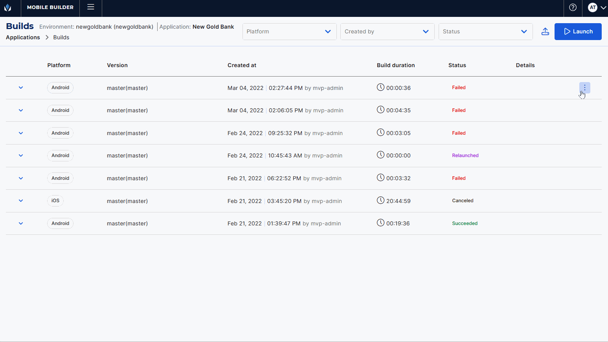Image resolution: width=608 pixels, height=342 pixels.
Task: Open the Platform filter dropdown
Action: [289, 31]
